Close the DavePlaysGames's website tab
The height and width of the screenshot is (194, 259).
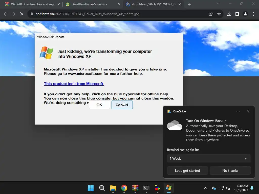click(x=119, y=5)
